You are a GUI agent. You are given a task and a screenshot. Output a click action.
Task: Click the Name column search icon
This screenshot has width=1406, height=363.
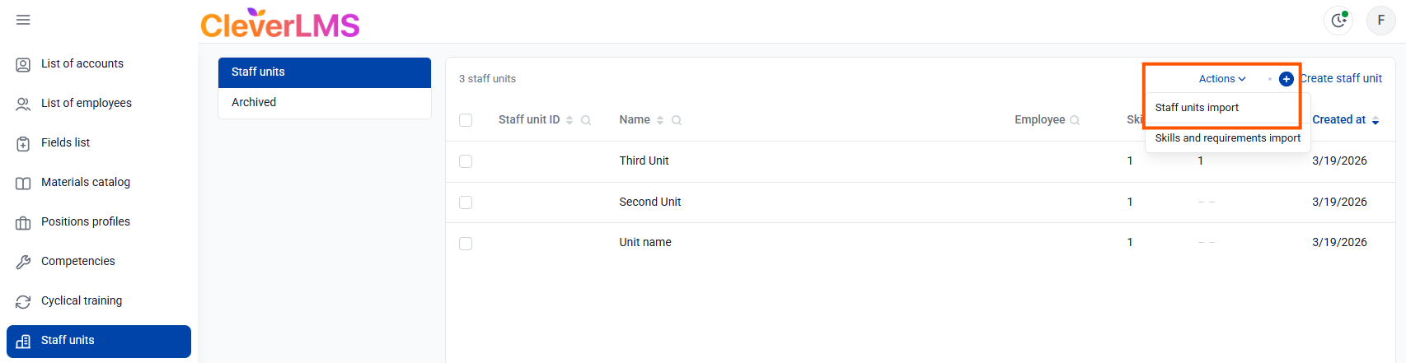point(677,120)
